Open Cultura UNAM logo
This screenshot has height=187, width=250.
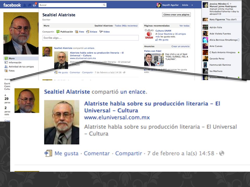point(149,34)
